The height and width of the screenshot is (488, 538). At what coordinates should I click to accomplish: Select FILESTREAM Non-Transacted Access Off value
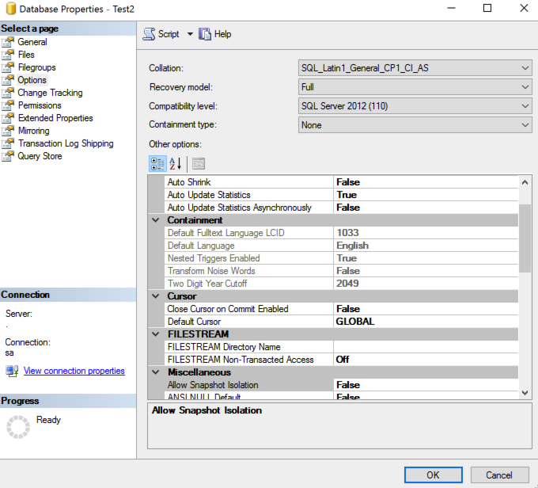(426, 360)
